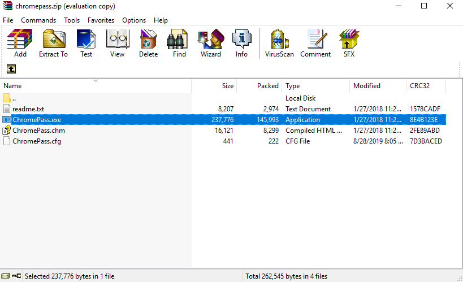
Task: Start VirusScan on archive
Action: (x=279, y=43)
